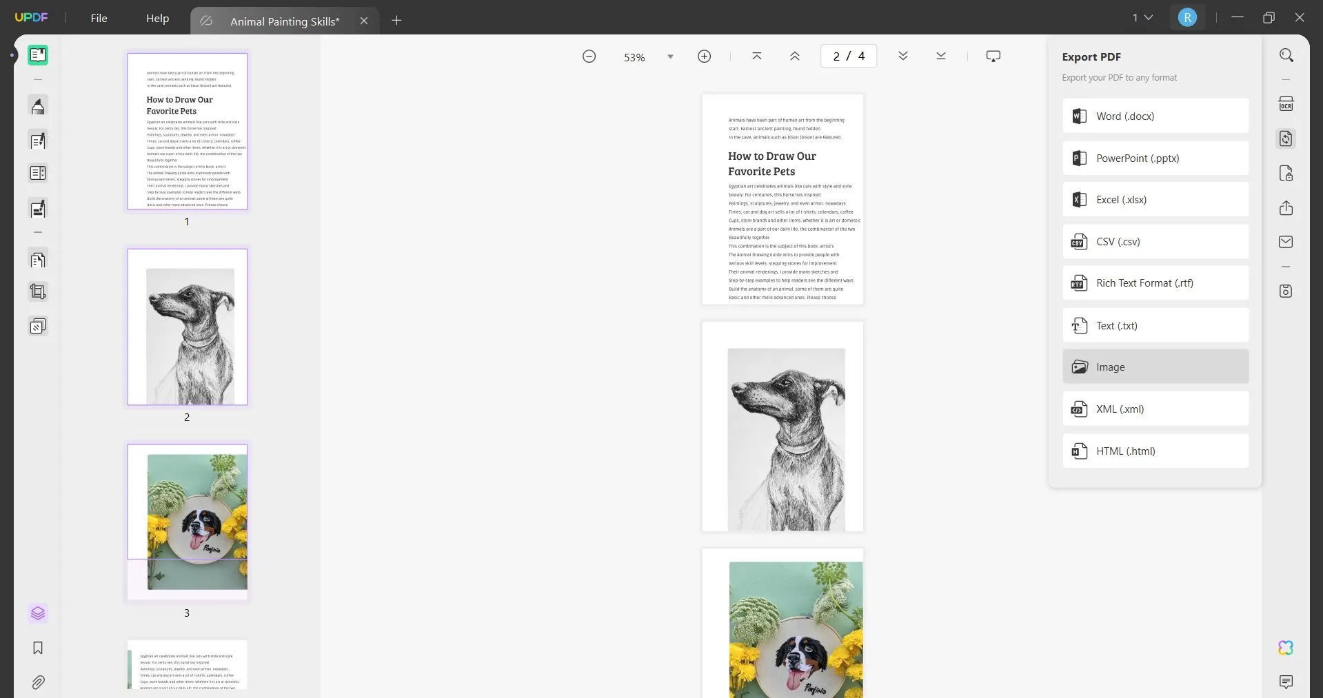
Task: Go to the next page arrow
Action: pos(903,57)
